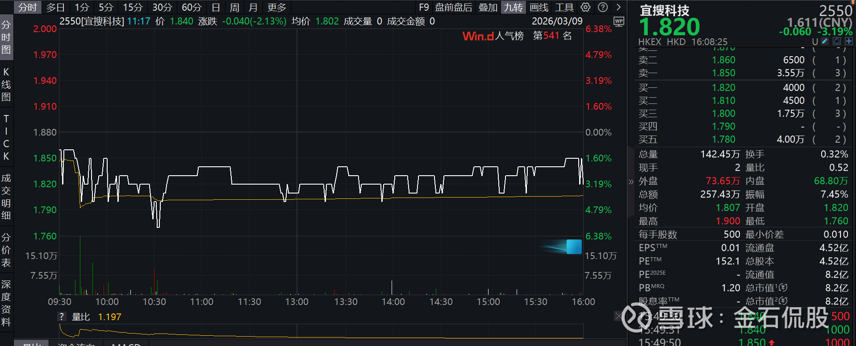Click the currency icon next to 总市值2

click(x=783, y=301)
